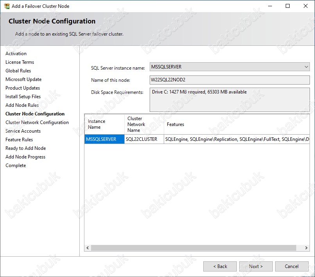Click the horizontal scrollbar thumb
315x277 pixels.
click(x=193, y=248)
